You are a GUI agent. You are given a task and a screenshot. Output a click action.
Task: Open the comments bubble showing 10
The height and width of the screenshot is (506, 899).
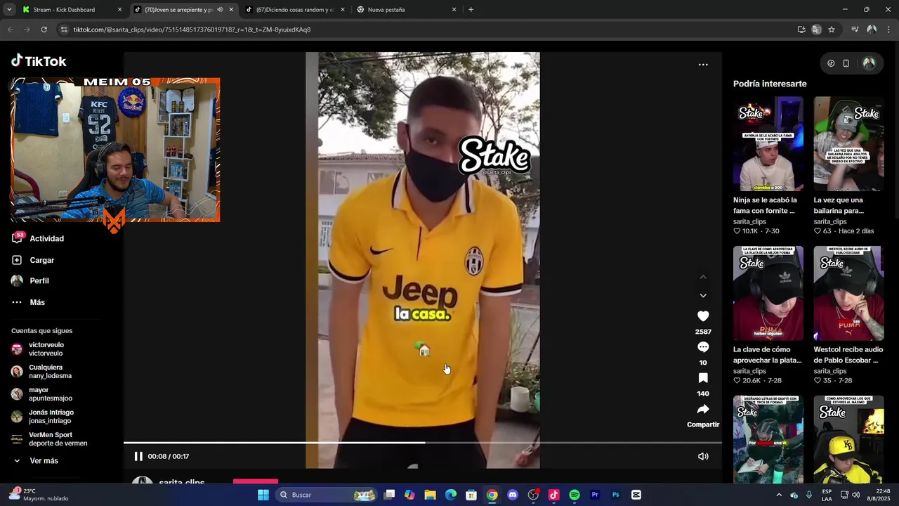(703, 347)
